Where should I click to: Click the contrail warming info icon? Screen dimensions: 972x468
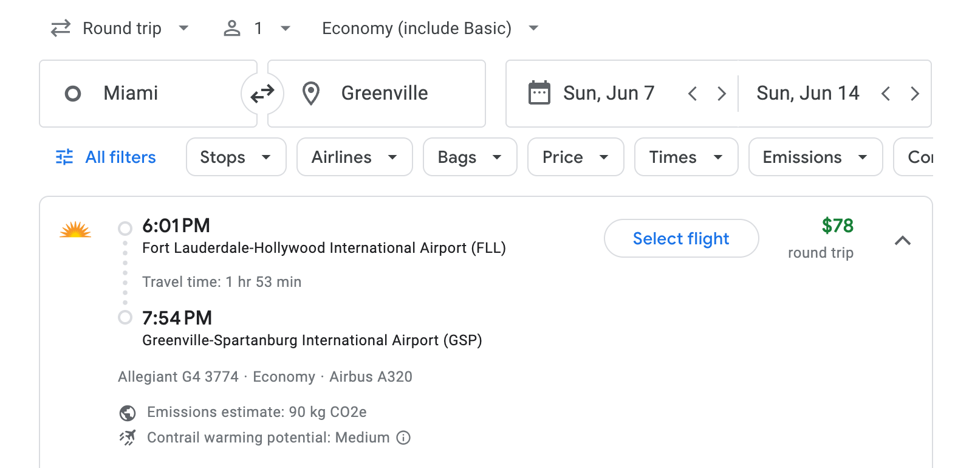(x=403, y=438)
